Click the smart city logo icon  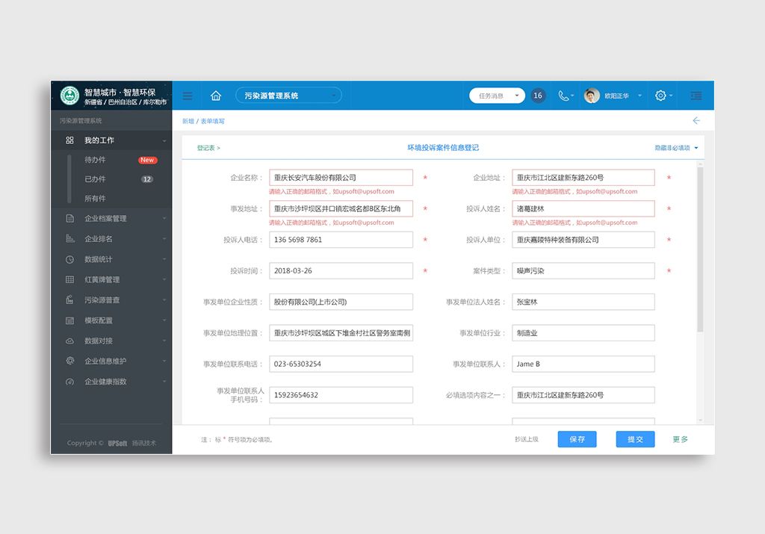tap(69, 96)
